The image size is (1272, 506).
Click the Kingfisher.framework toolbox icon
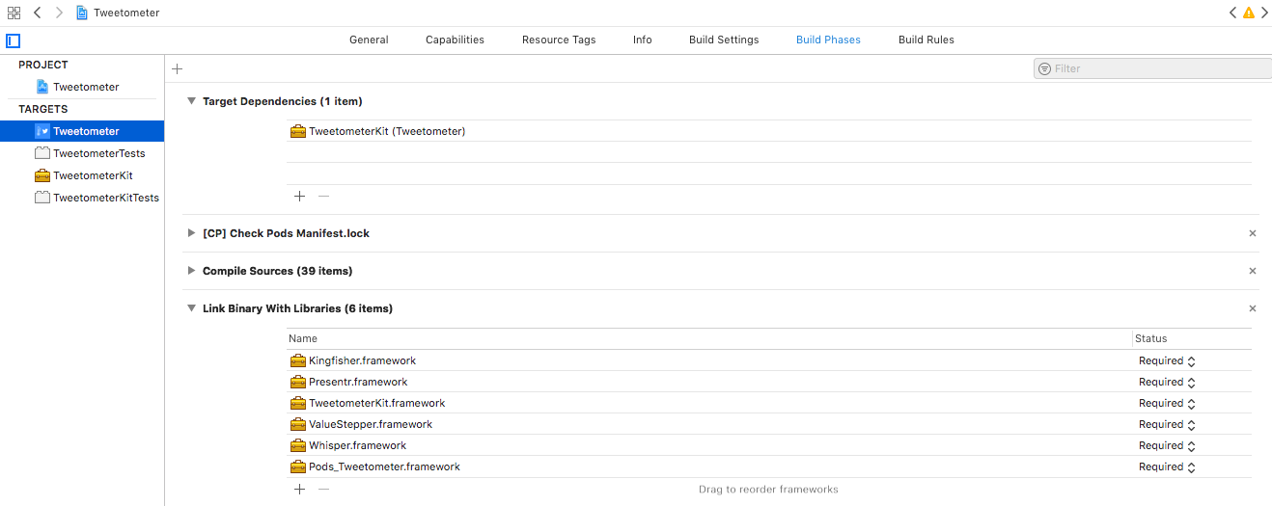point(298,360)
